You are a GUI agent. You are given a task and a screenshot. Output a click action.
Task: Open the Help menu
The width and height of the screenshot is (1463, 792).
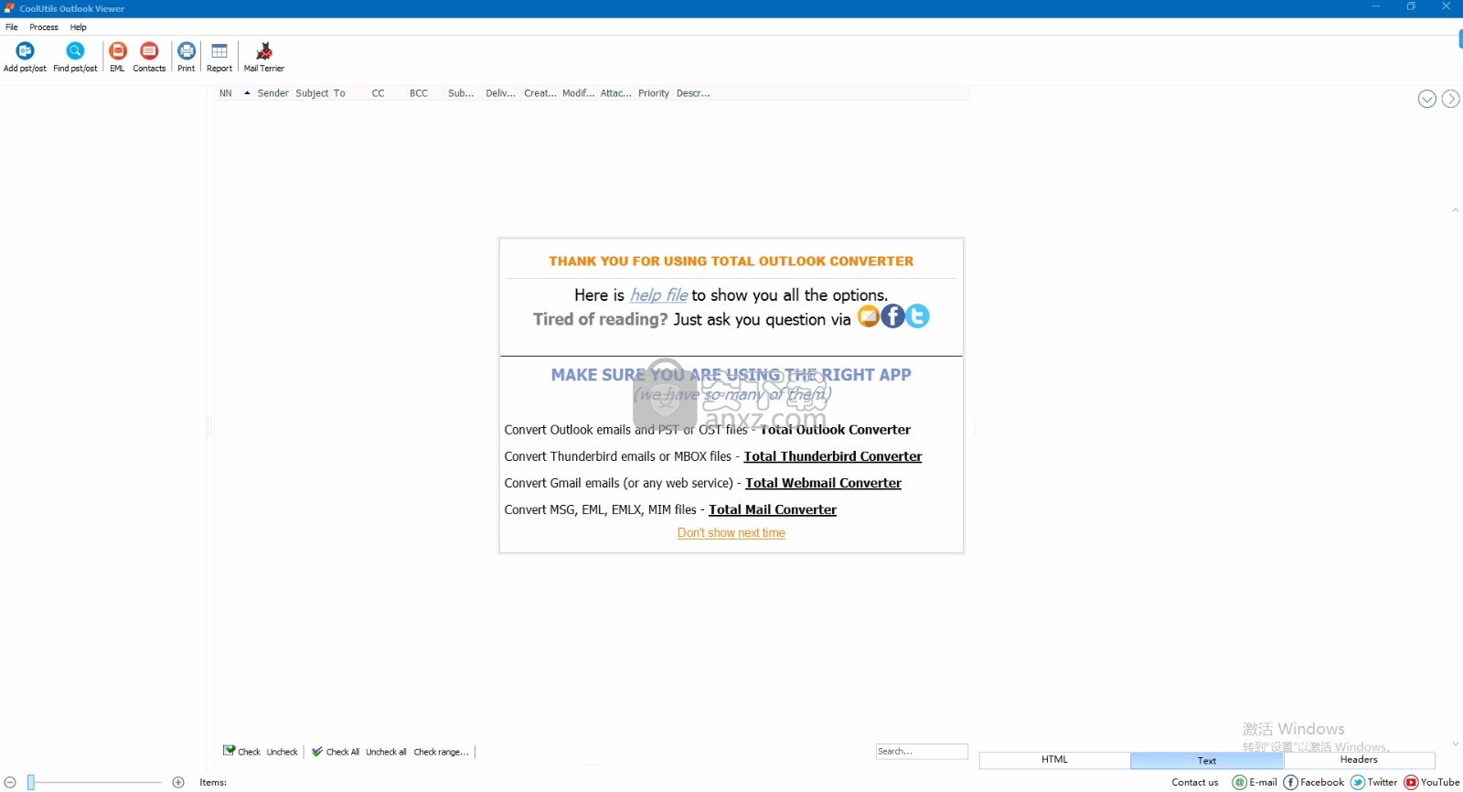click(x=78, y=27)
